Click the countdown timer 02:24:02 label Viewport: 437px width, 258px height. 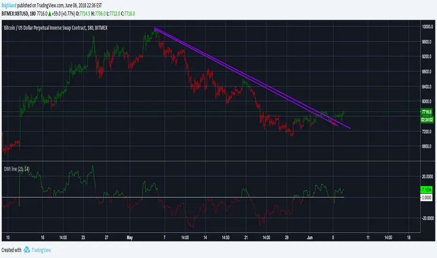[x=427, y=120]
